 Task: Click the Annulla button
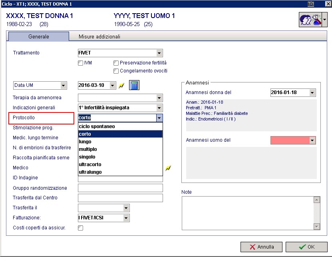(261, 247)
